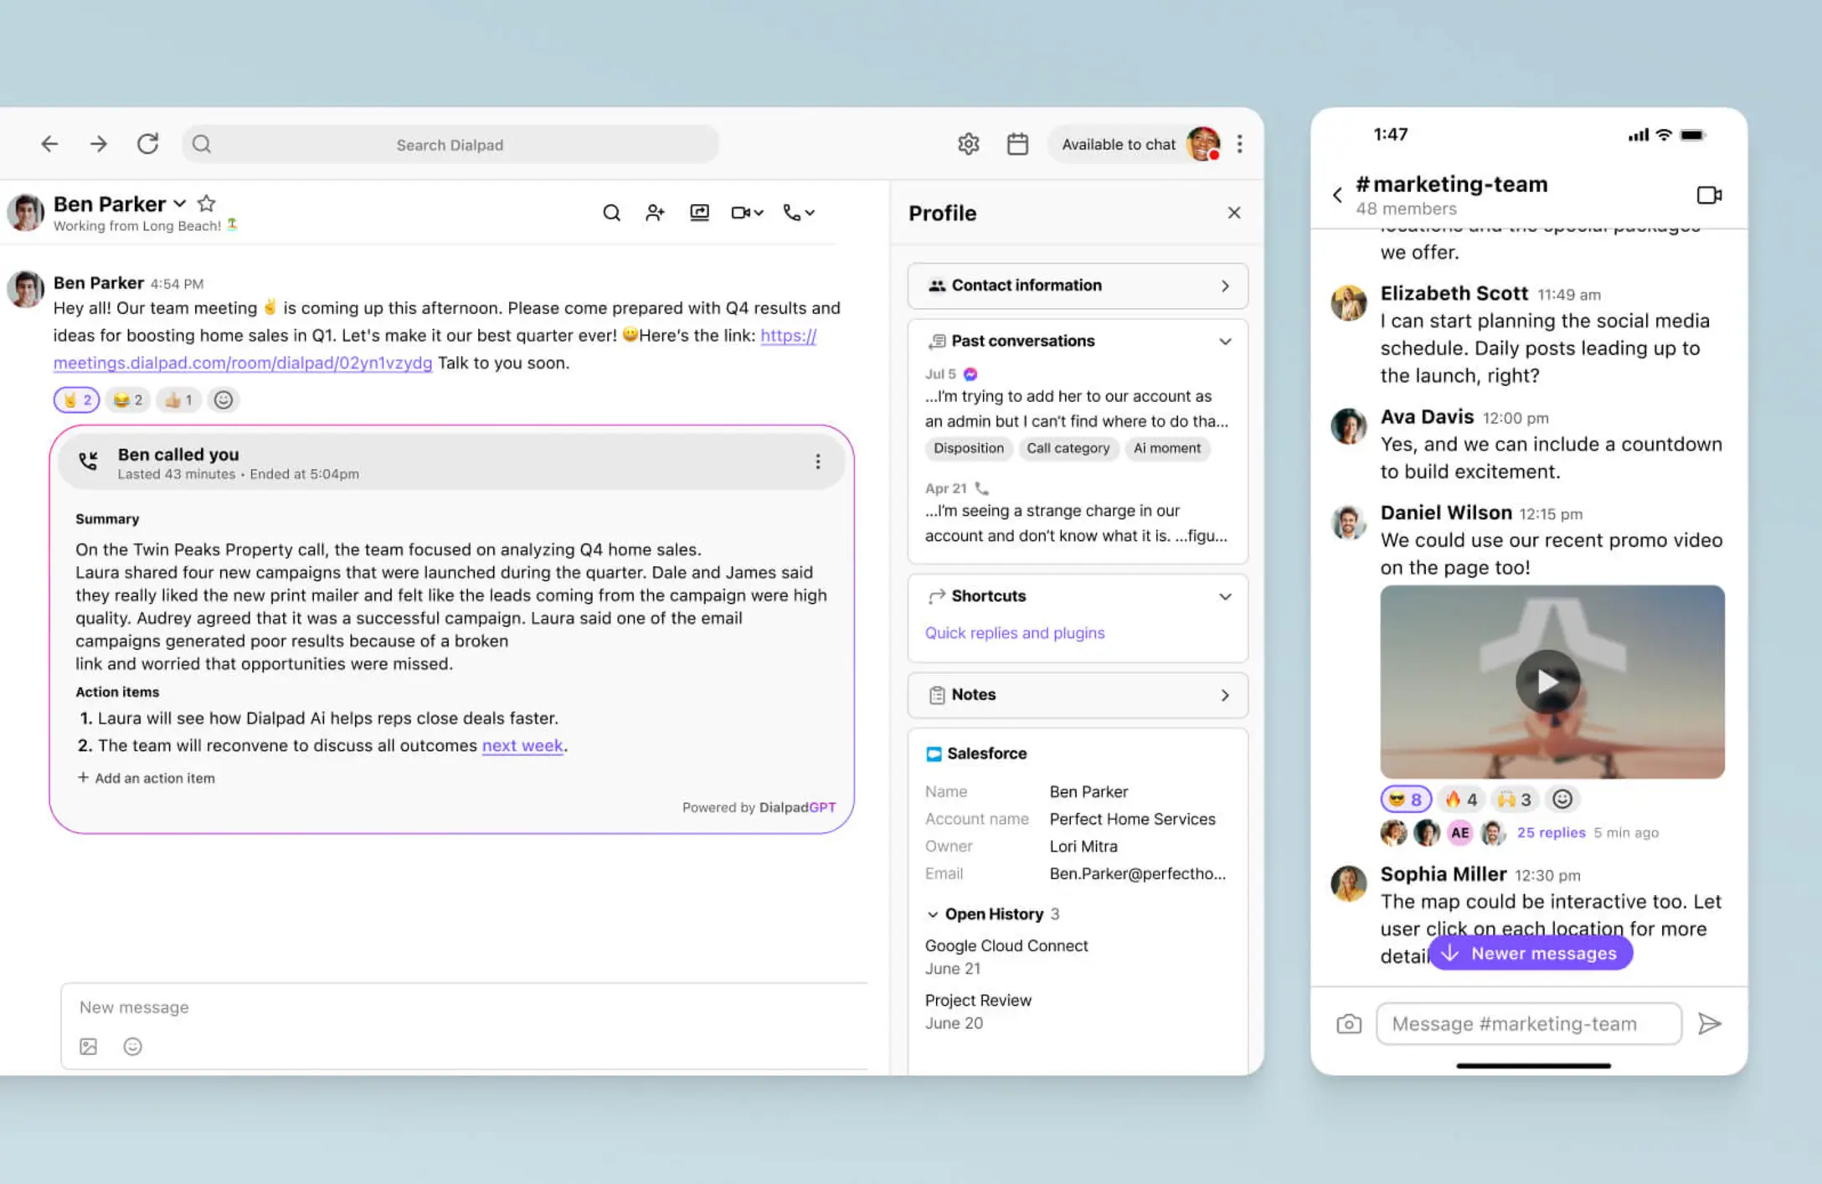Collapse the Past conversations section
Screen dimensions: 1822x1184
1225,341
